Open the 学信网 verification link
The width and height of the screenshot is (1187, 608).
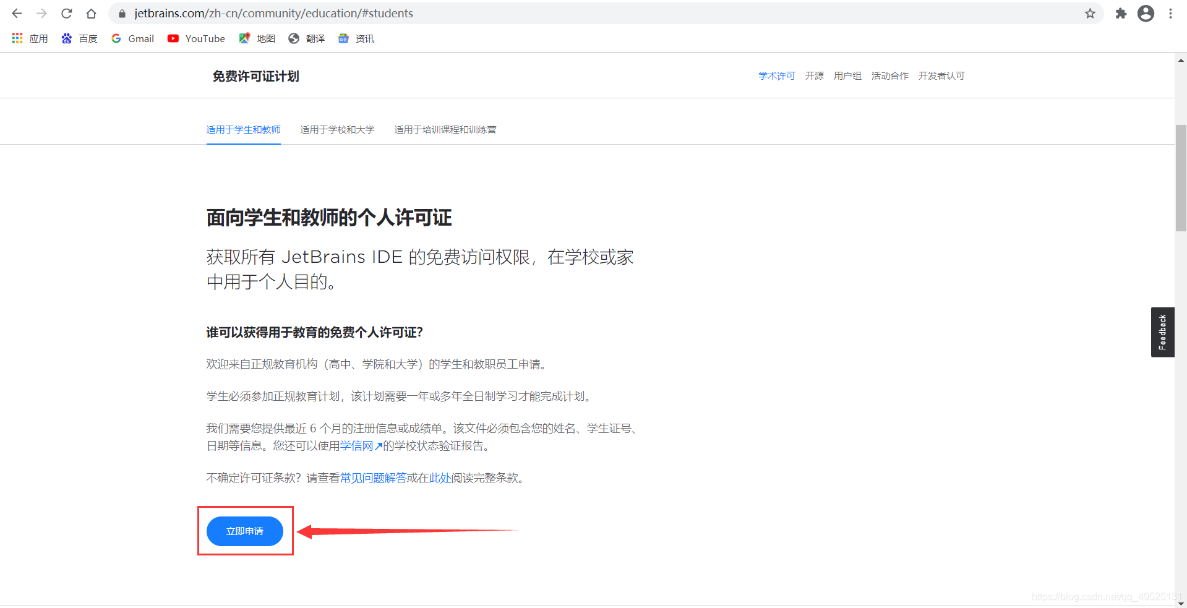358,445
